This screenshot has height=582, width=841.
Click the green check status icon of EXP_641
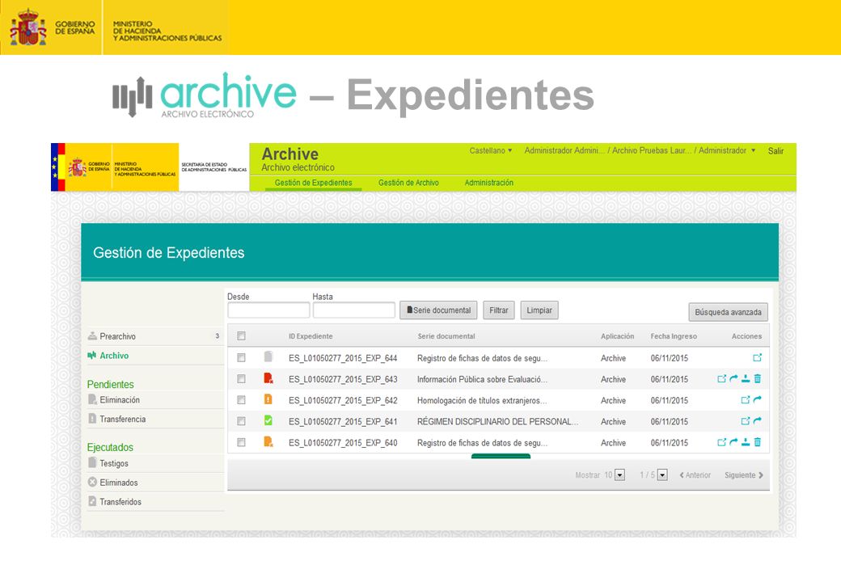(268, 420)
